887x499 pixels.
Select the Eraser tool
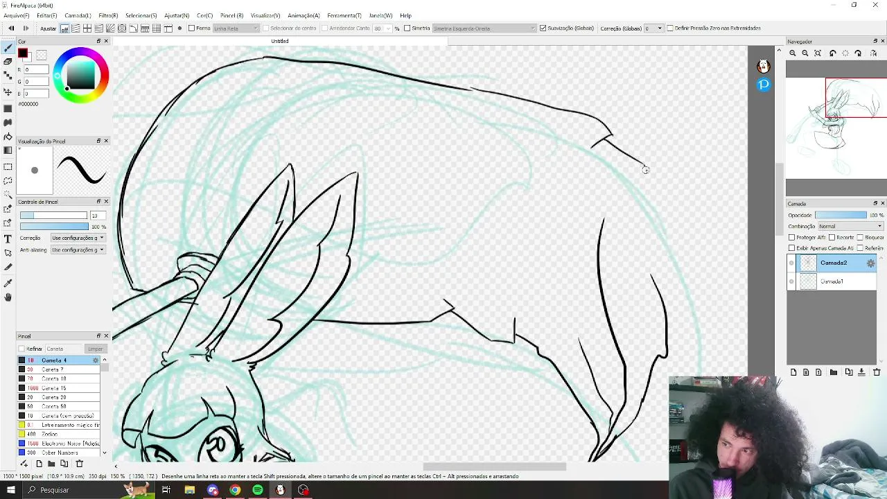[8, 62]
